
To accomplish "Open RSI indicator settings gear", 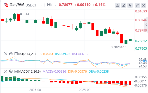I will (11, 54).
